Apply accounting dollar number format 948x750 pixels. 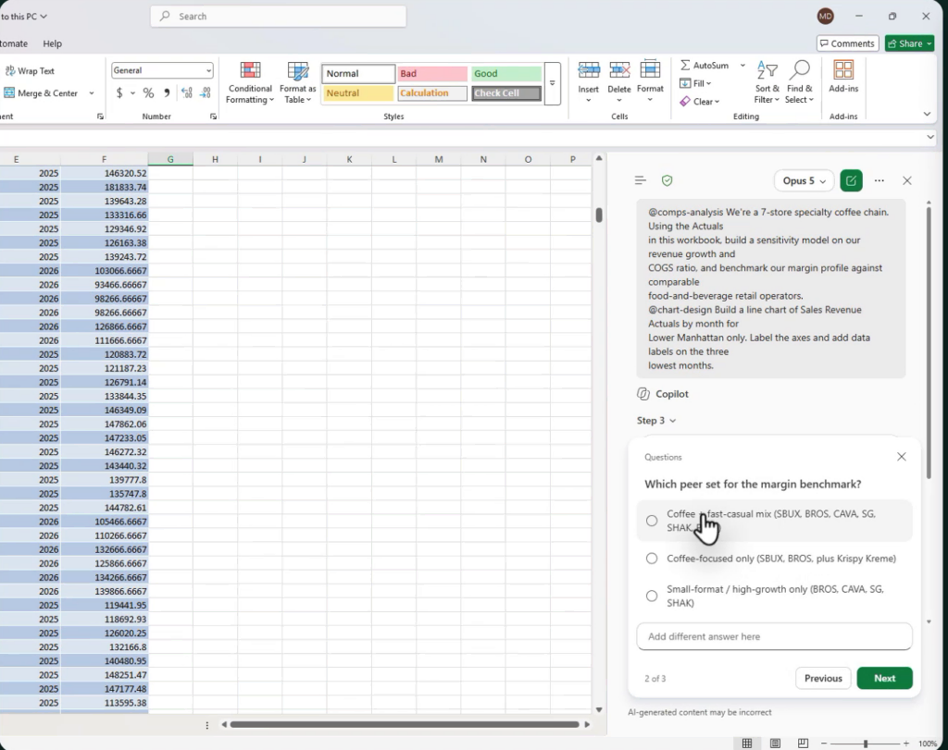pyautogui.click(x=119, y=93)
